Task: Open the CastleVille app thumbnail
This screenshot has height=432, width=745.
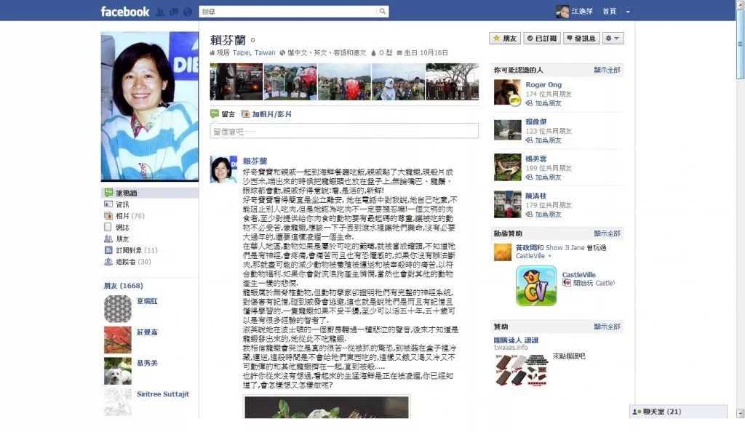Action: click(536, 285)
